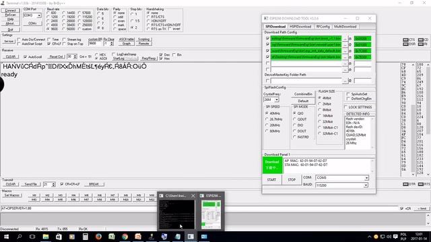This screenshot has width=431, height=242.
Task: Open the BAUD dropdown showing 115200
Action: (x=366, y=186)
